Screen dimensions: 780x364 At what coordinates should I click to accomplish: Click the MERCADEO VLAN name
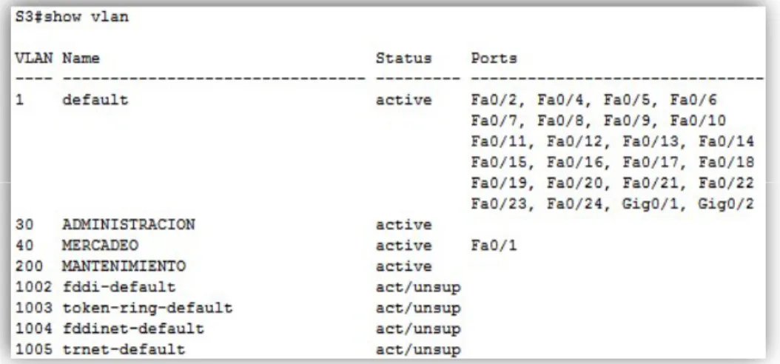click(100, 246)
